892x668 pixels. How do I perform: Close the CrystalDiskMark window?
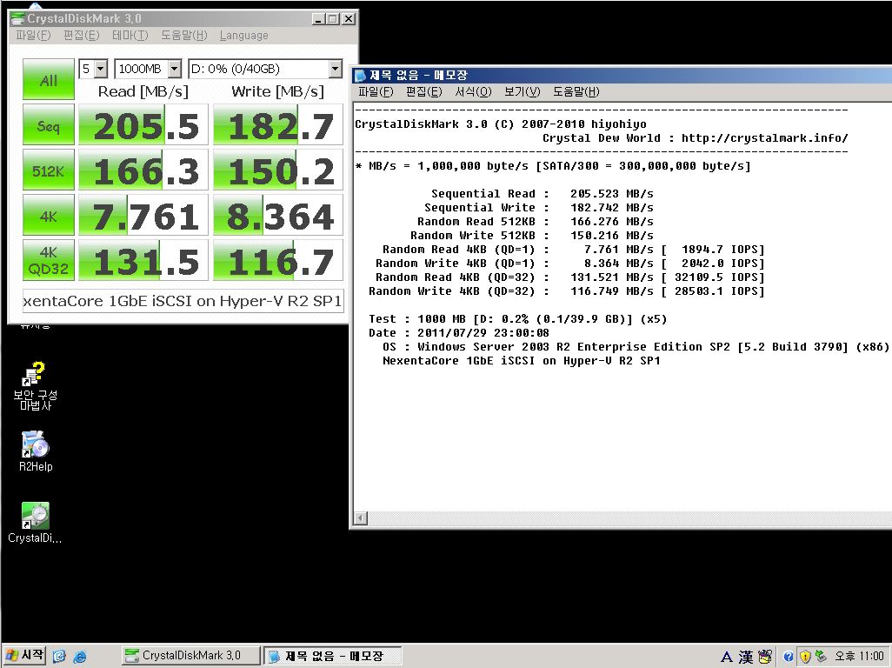[349, 19]
